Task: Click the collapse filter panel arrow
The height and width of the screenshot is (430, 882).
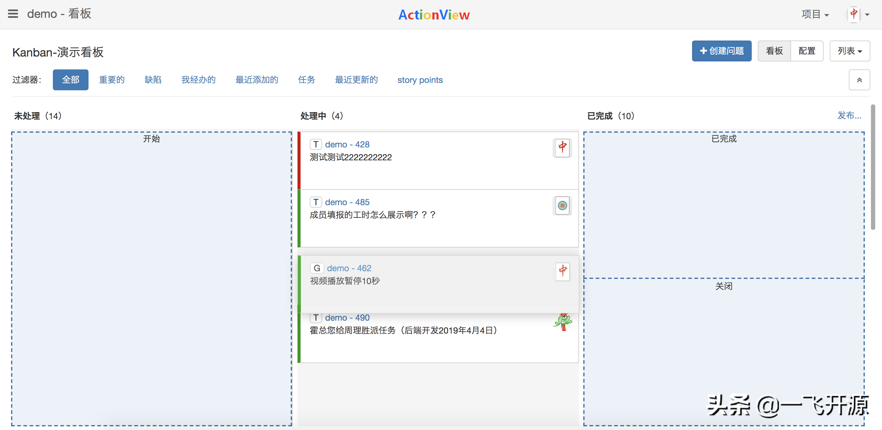Action: (859, 80)
